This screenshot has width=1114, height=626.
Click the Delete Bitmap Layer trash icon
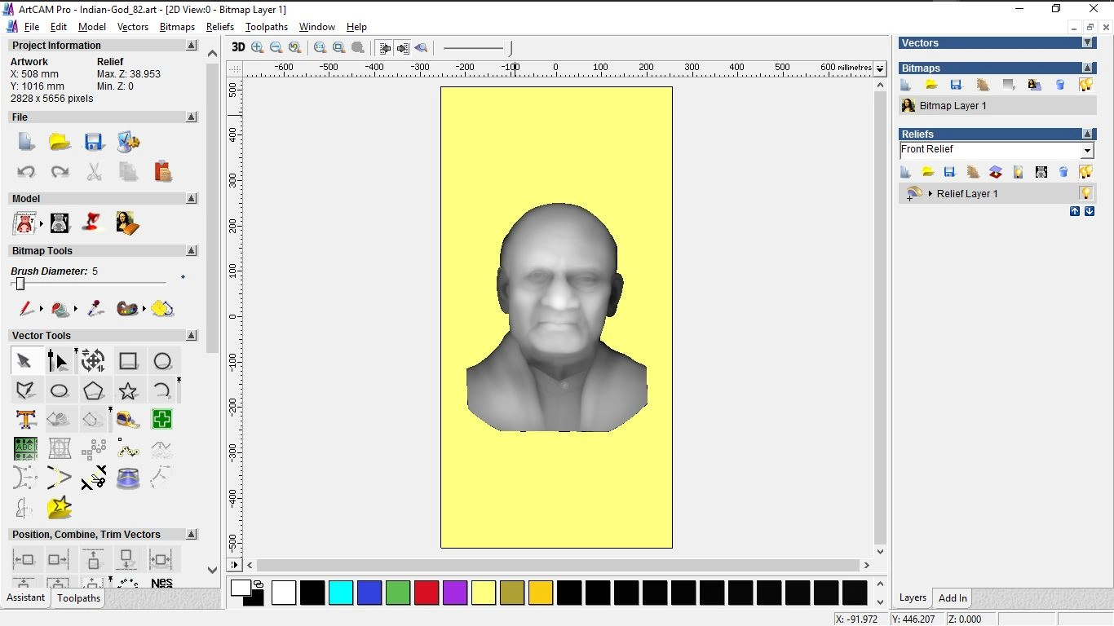point(1060,84)
